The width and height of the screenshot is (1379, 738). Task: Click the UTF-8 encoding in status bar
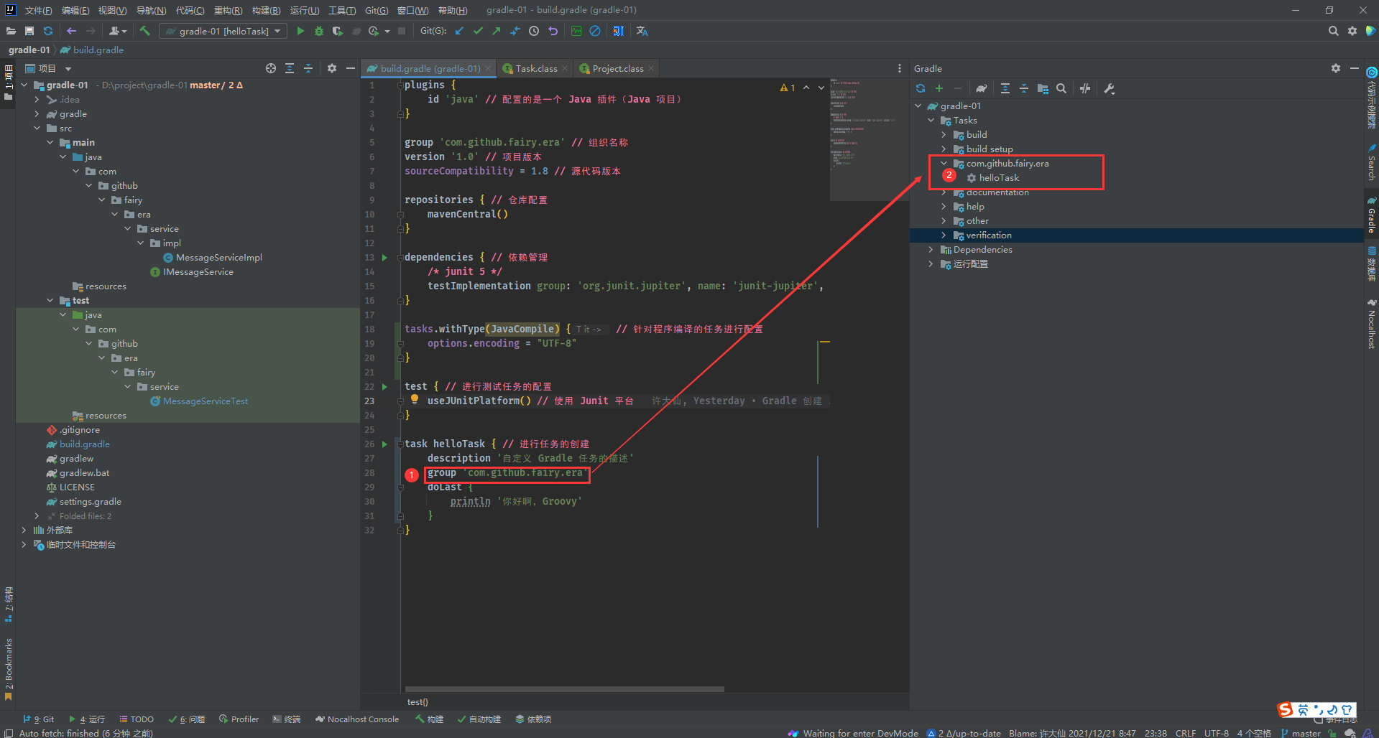tap(1217, 733)
